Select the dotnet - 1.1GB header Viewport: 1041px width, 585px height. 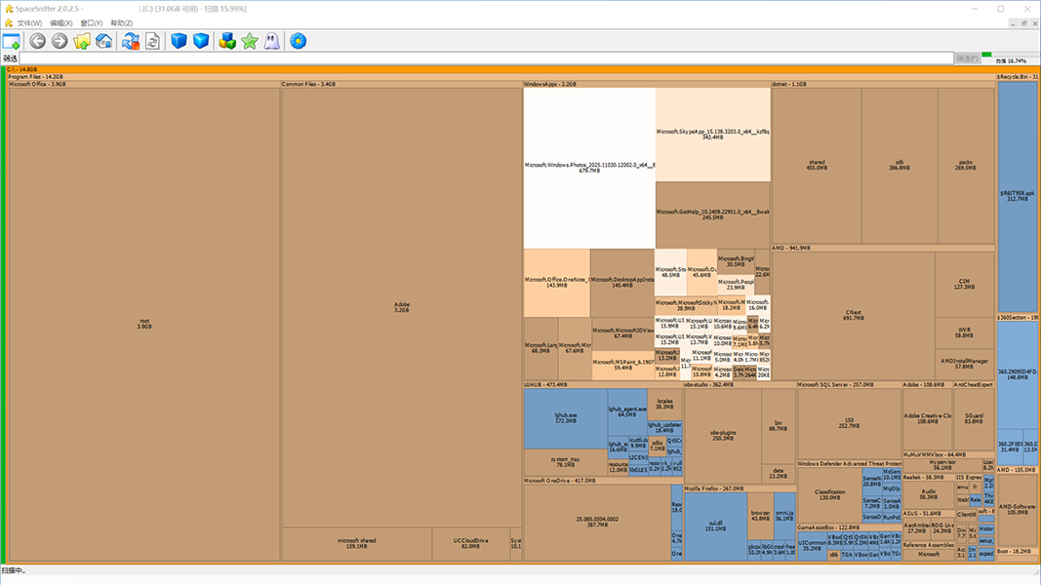883,84
